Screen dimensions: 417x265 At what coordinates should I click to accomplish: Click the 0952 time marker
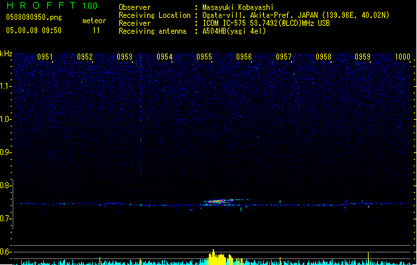tap(85, 57)
